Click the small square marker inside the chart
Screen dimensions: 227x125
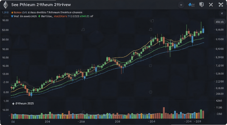150,66
